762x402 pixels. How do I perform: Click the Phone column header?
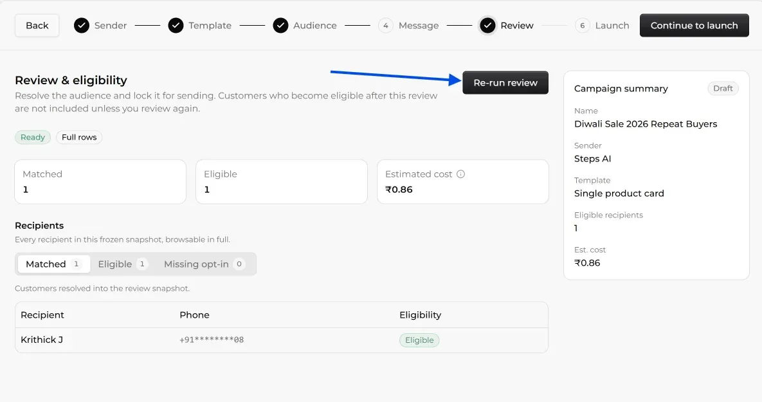(194, 315)
